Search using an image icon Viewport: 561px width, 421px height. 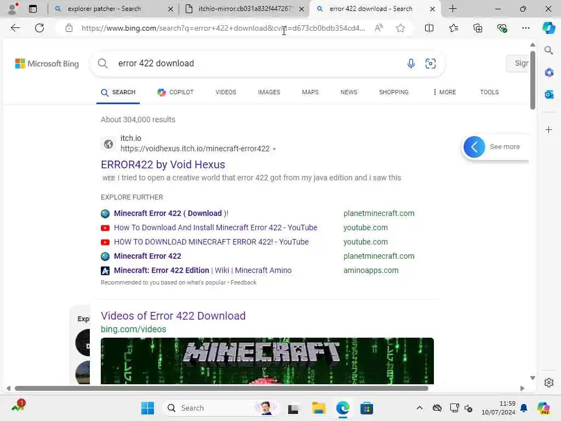(x=431, y=64)
